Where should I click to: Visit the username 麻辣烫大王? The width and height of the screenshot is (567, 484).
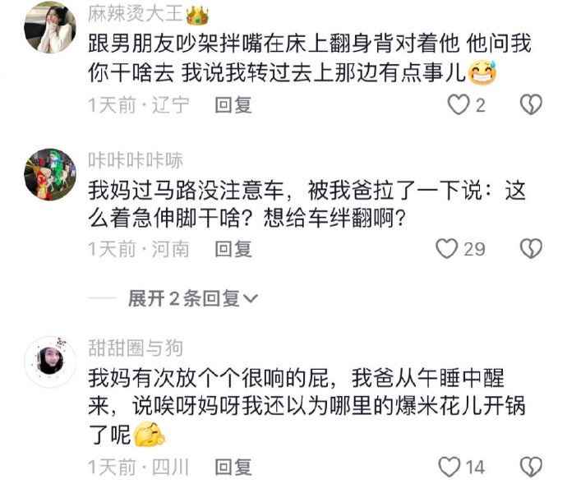click(x=136, y=14)
